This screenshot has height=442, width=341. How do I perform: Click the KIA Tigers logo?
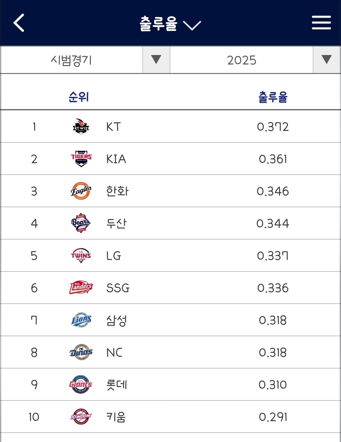pyautogui.click(x=81, y=159)
